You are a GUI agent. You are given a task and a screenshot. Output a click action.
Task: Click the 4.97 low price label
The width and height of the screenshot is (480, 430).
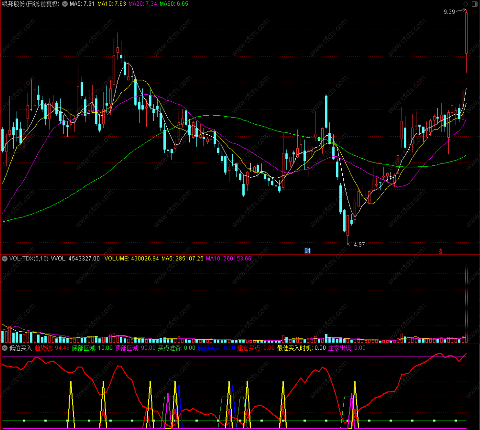click(359, 245)
